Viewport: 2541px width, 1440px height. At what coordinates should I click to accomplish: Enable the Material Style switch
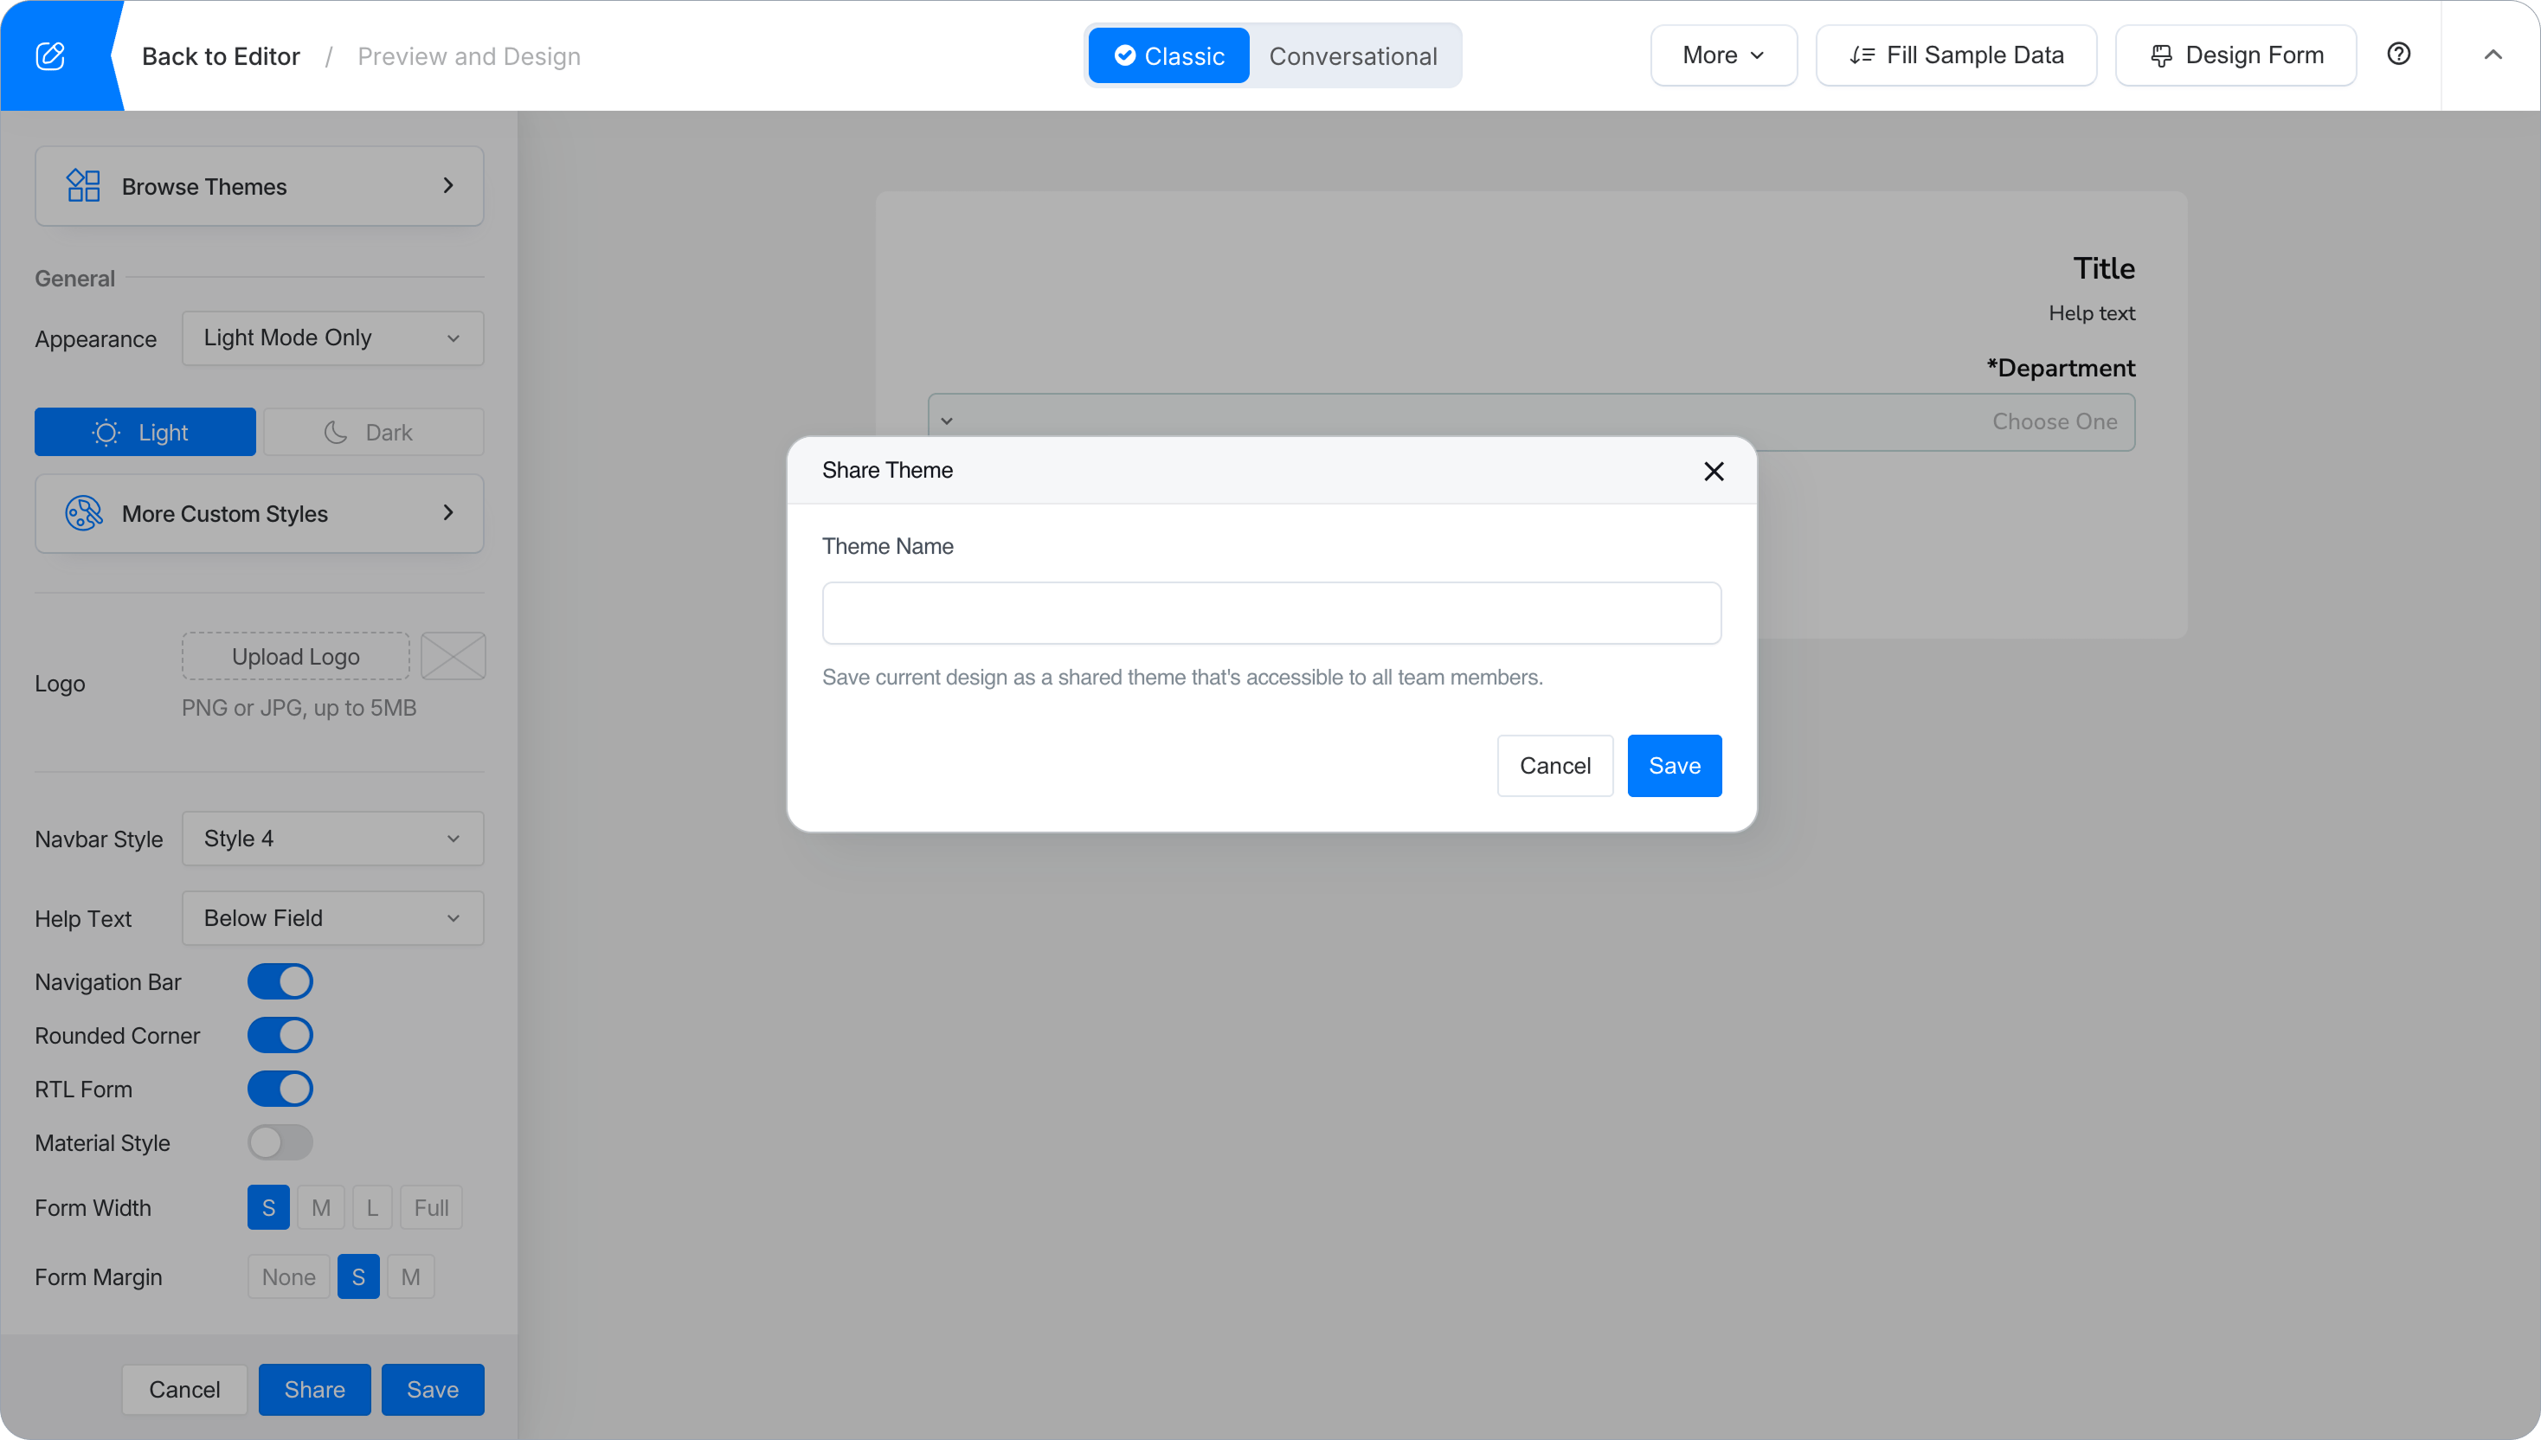pyautogui.click(x=280, y=1142)
